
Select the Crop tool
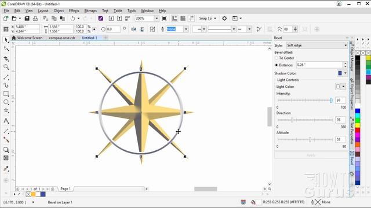(6, 58)
